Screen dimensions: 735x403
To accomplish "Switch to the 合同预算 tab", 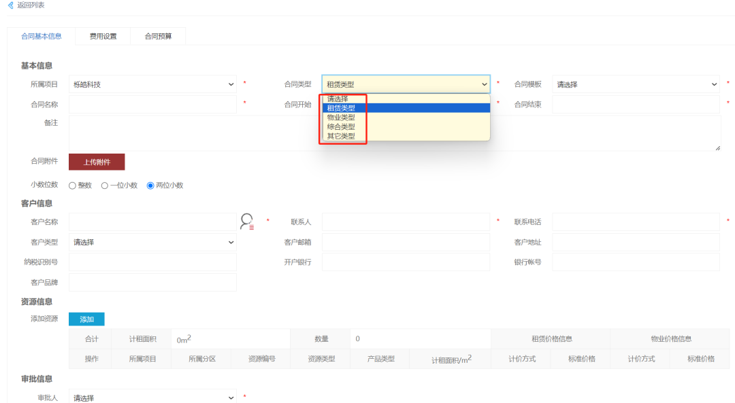I will tap(158, 37).
